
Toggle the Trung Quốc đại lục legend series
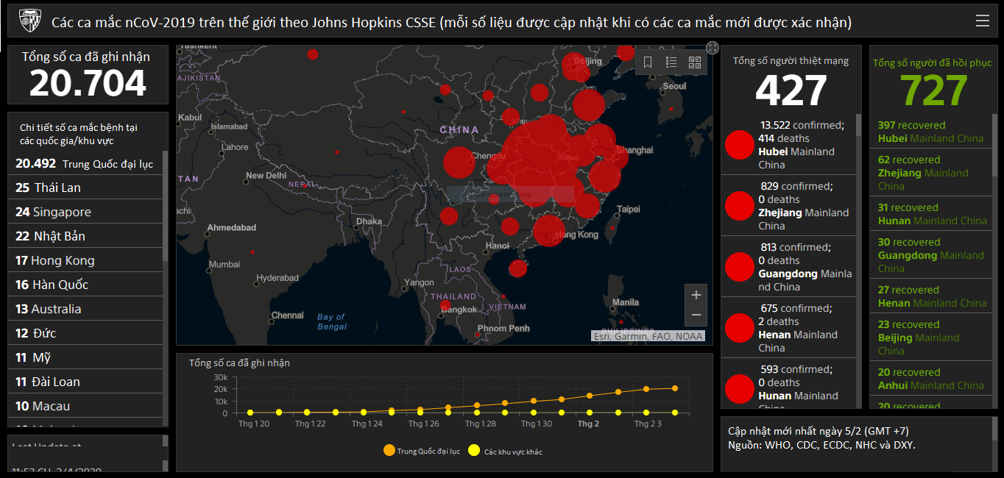point(422,451)
